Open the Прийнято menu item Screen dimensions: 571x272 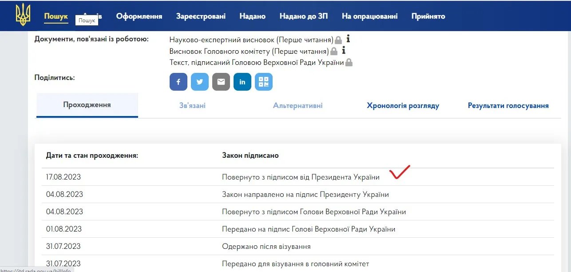pyautogui.click(x=428, y=16)
